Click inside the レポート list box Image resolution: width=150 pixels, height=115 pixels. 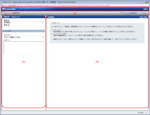click(24, 47)
